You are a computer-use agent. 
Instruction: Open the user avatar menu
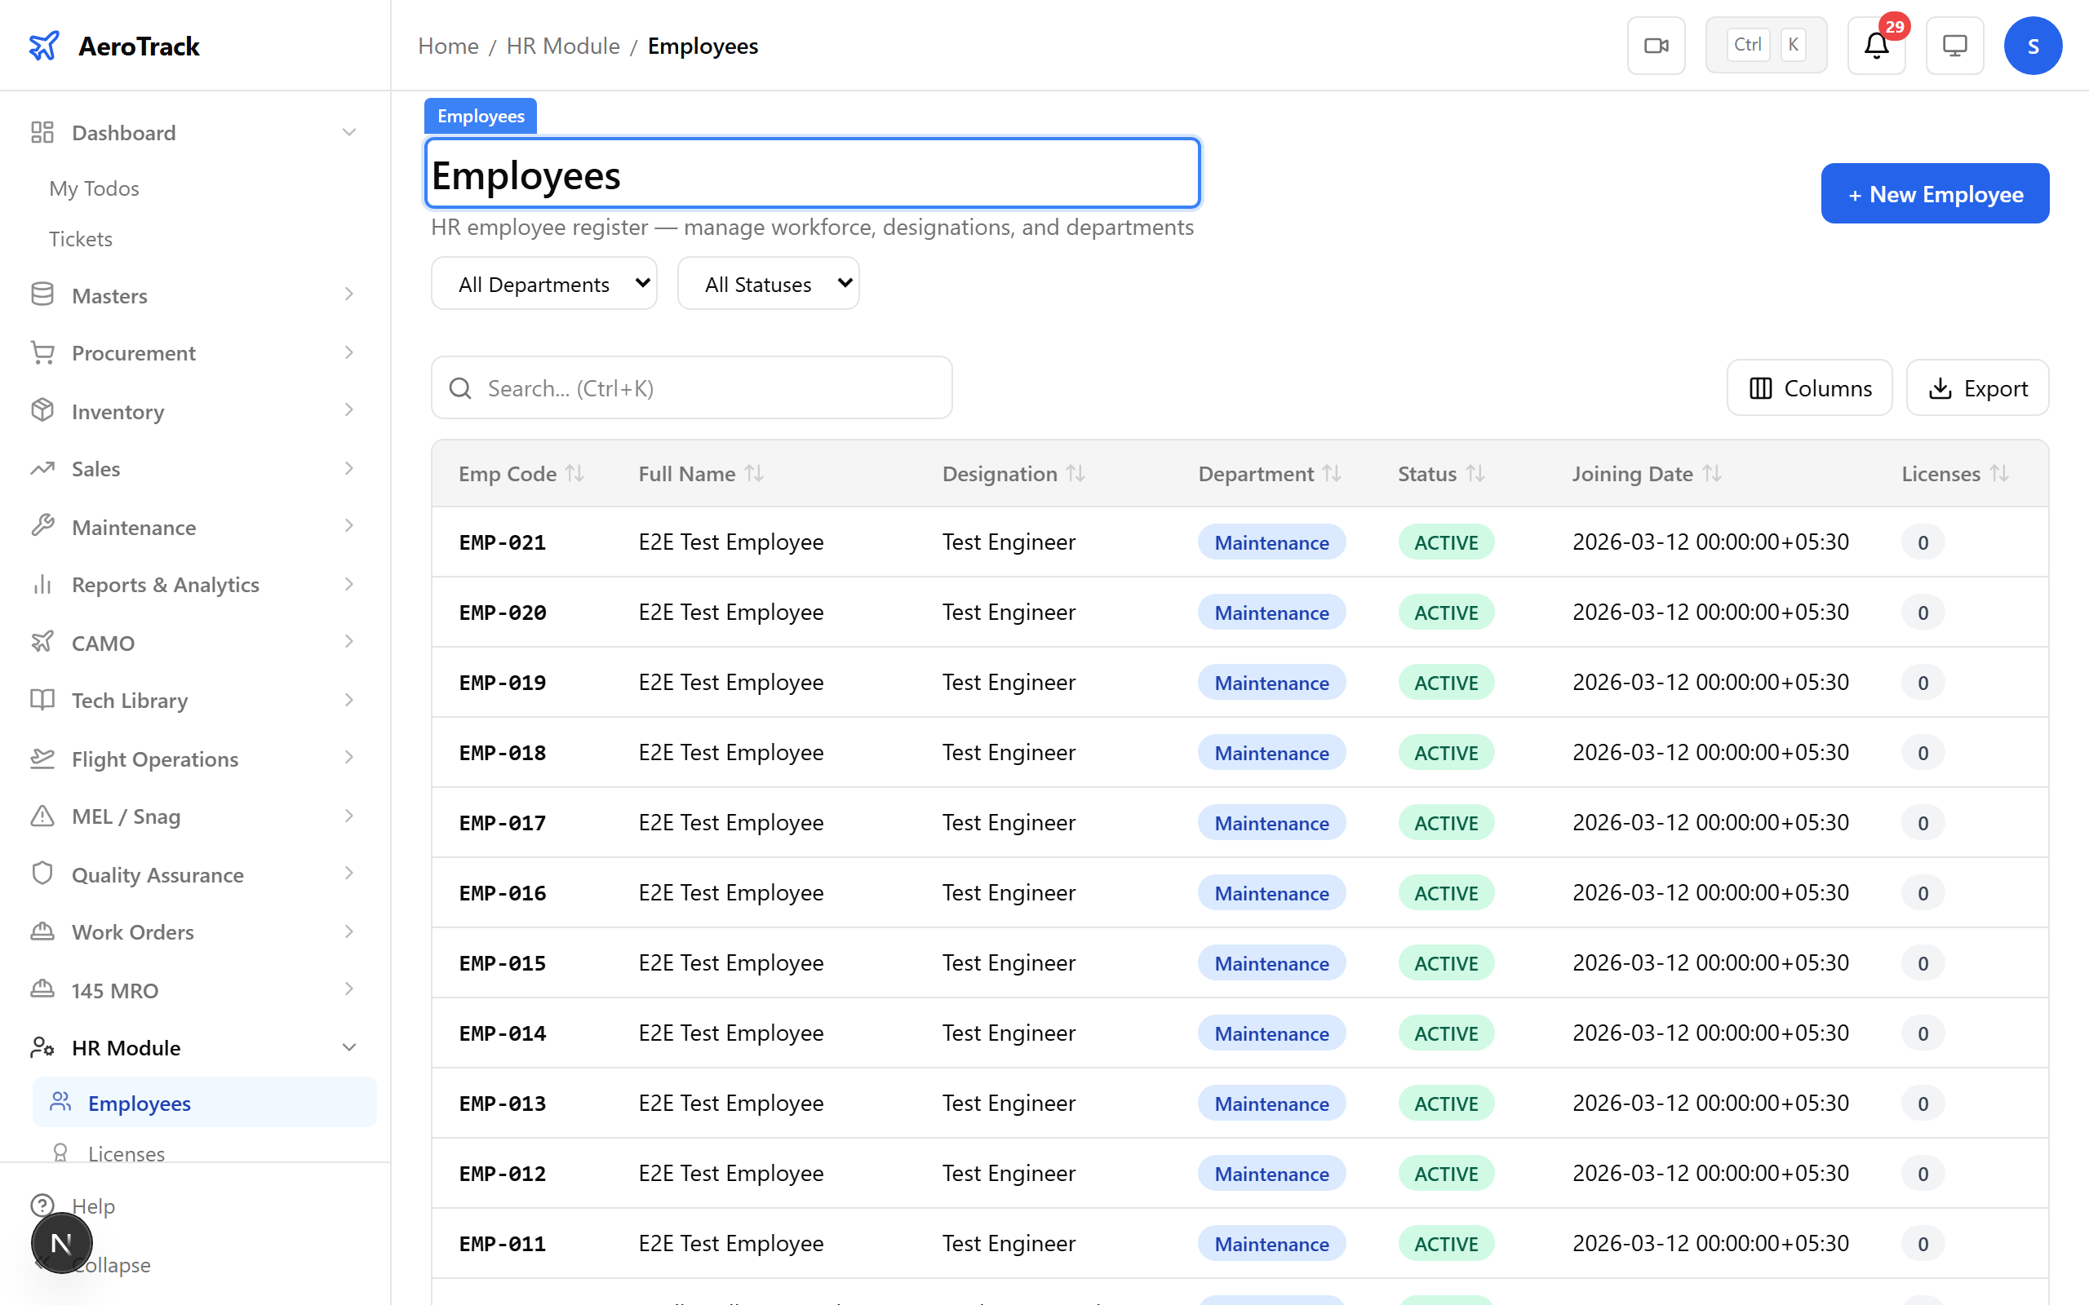point(2033,45)
